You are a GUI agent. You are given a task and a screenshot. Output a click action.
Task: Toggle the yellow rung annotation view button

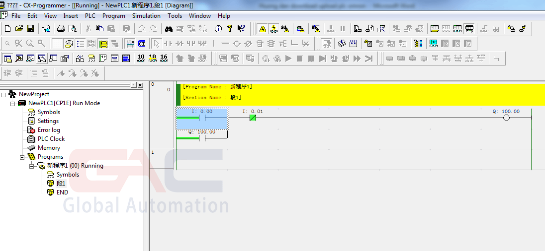click(103, 44)
